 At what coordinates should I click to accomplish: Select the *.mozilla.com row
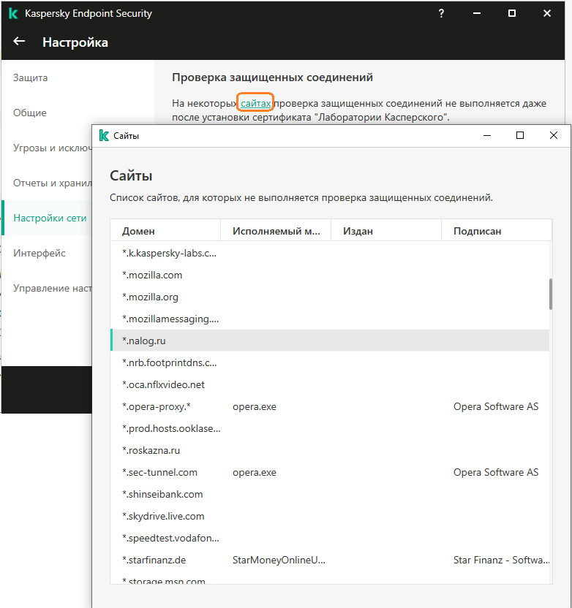click(330, 275)
